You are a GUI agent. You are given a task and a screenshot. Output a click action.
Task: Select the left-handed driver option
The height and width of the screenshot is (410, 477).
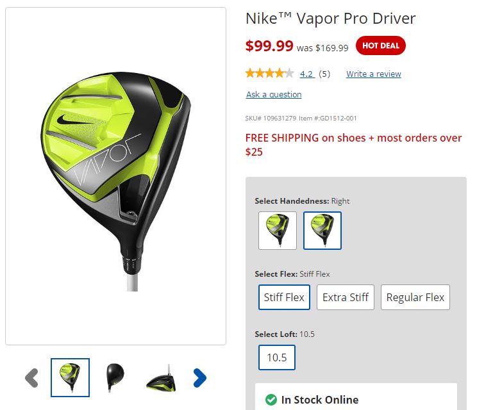278,231
